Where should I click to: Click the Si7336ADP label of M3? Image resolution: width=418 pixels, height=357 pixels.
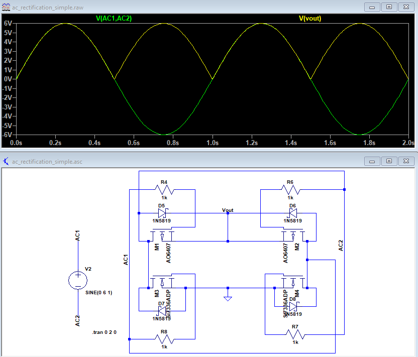point(168,304)
